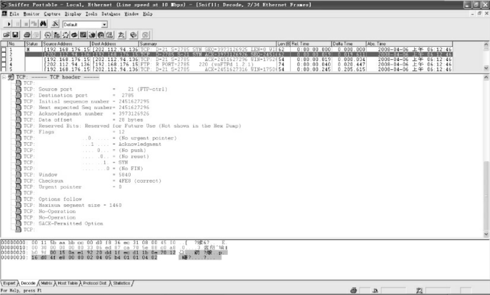Open the Tools menu
Screen dimensions: 490x295
91,14
